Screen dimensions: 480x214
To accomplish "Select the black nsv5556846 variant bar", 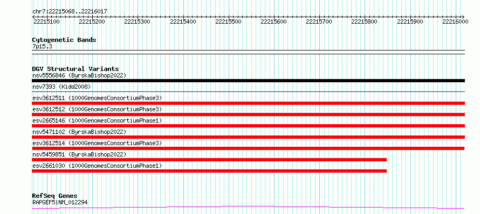I will 248,81.
